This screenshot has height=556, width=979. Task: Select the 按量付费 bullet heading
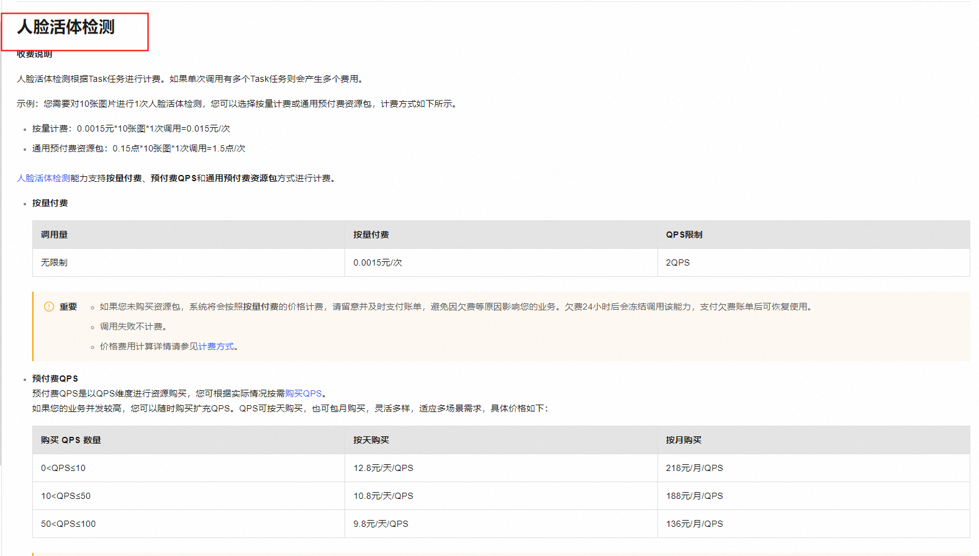pyautogui.click(x=50, y=203)
